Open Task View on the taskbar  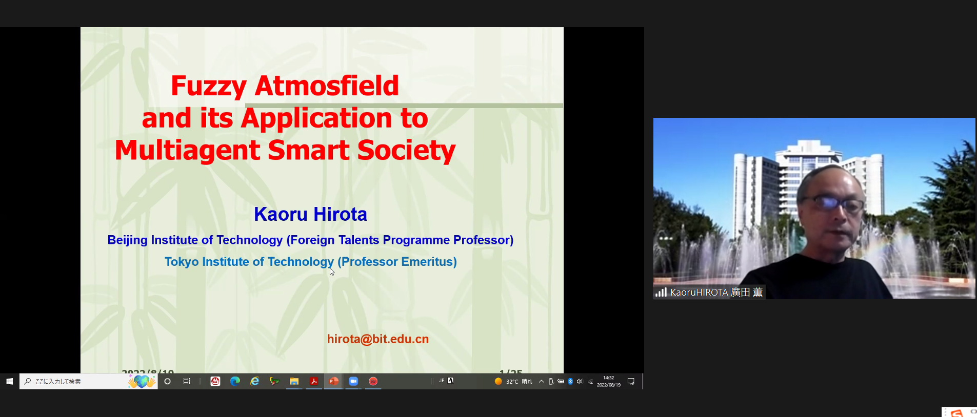tap(187, 381)
